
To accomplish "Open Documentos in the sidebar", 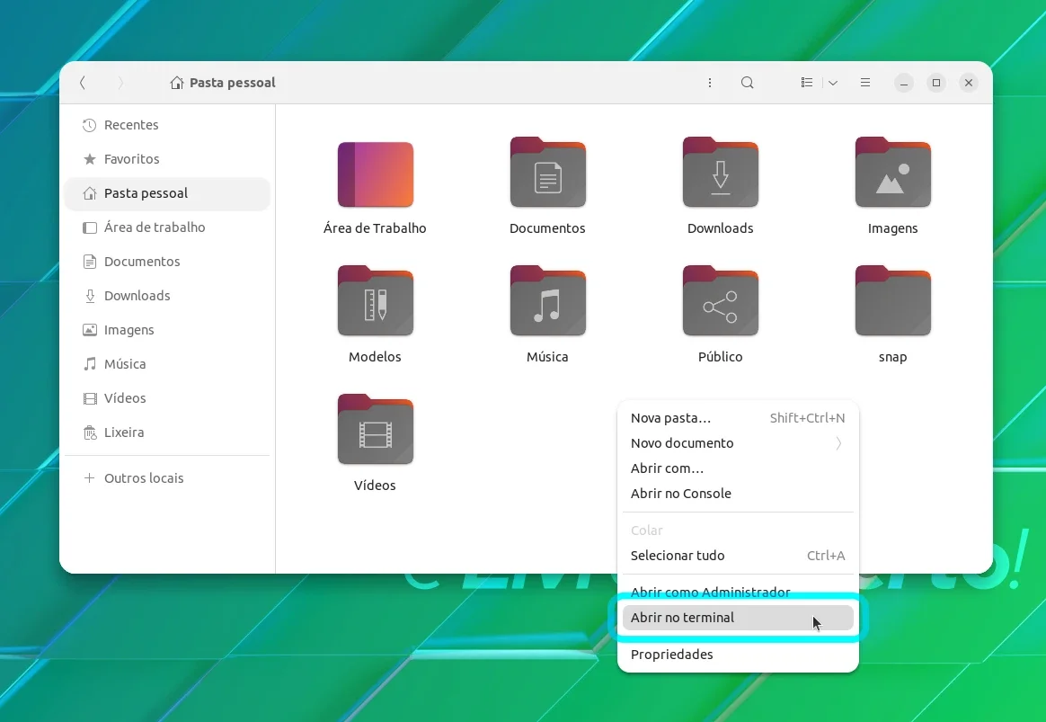I will [x=167, y=262].
